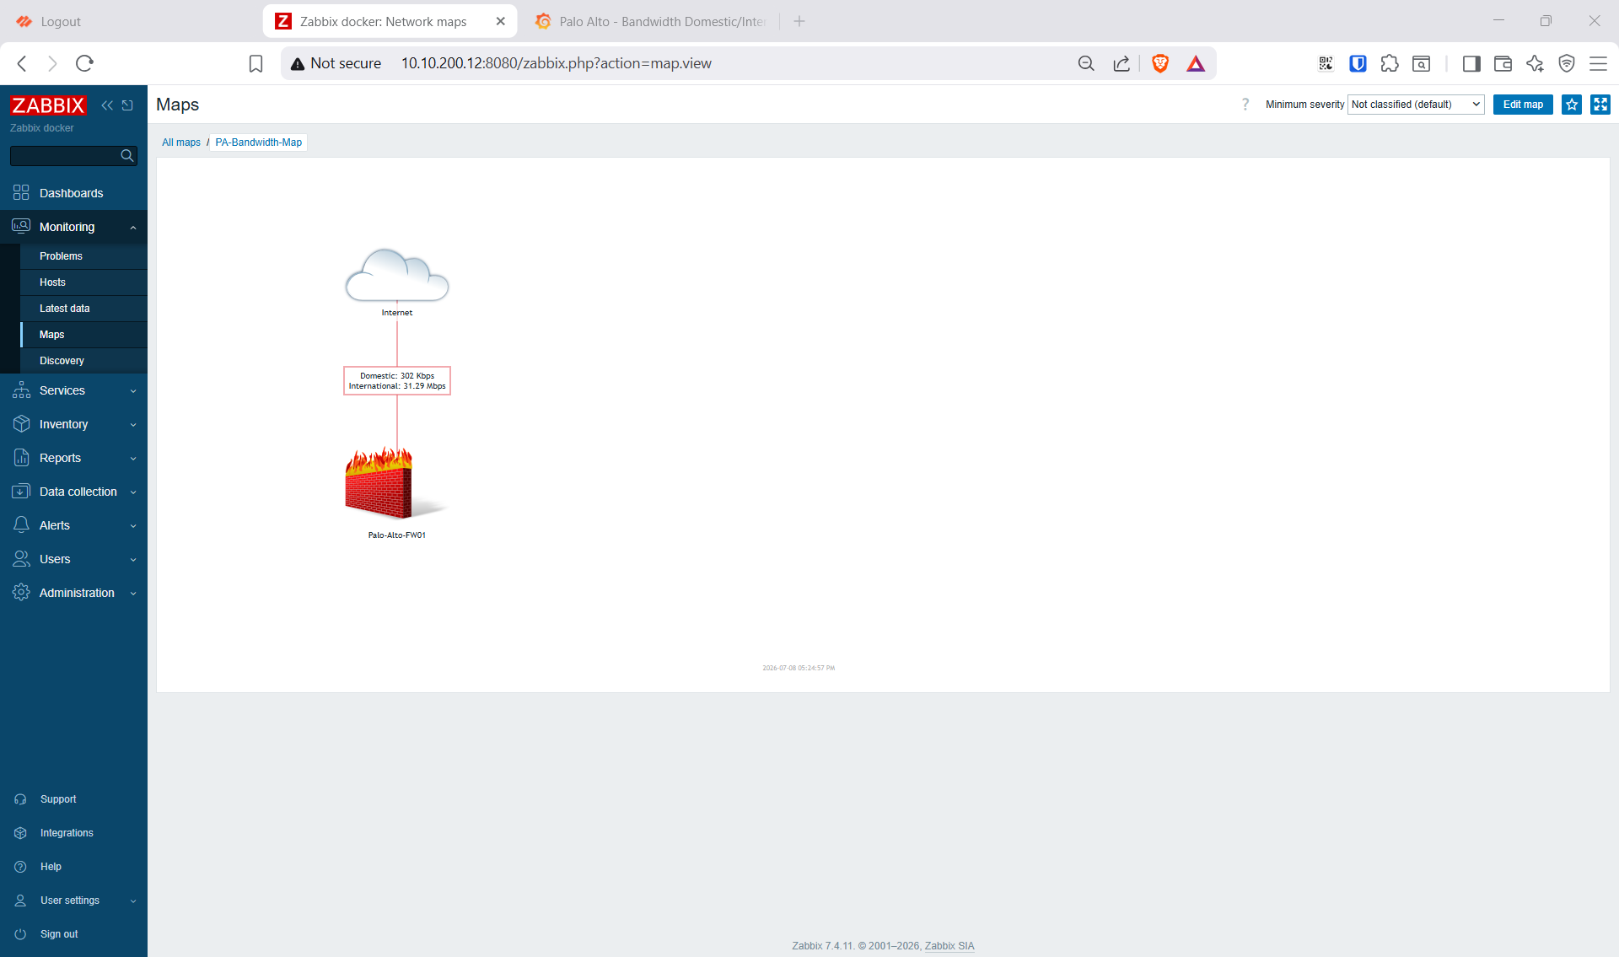Open the Bitwarden extension icon
The height and width of the screenshot is (957, 1619).
(1358, 63)
